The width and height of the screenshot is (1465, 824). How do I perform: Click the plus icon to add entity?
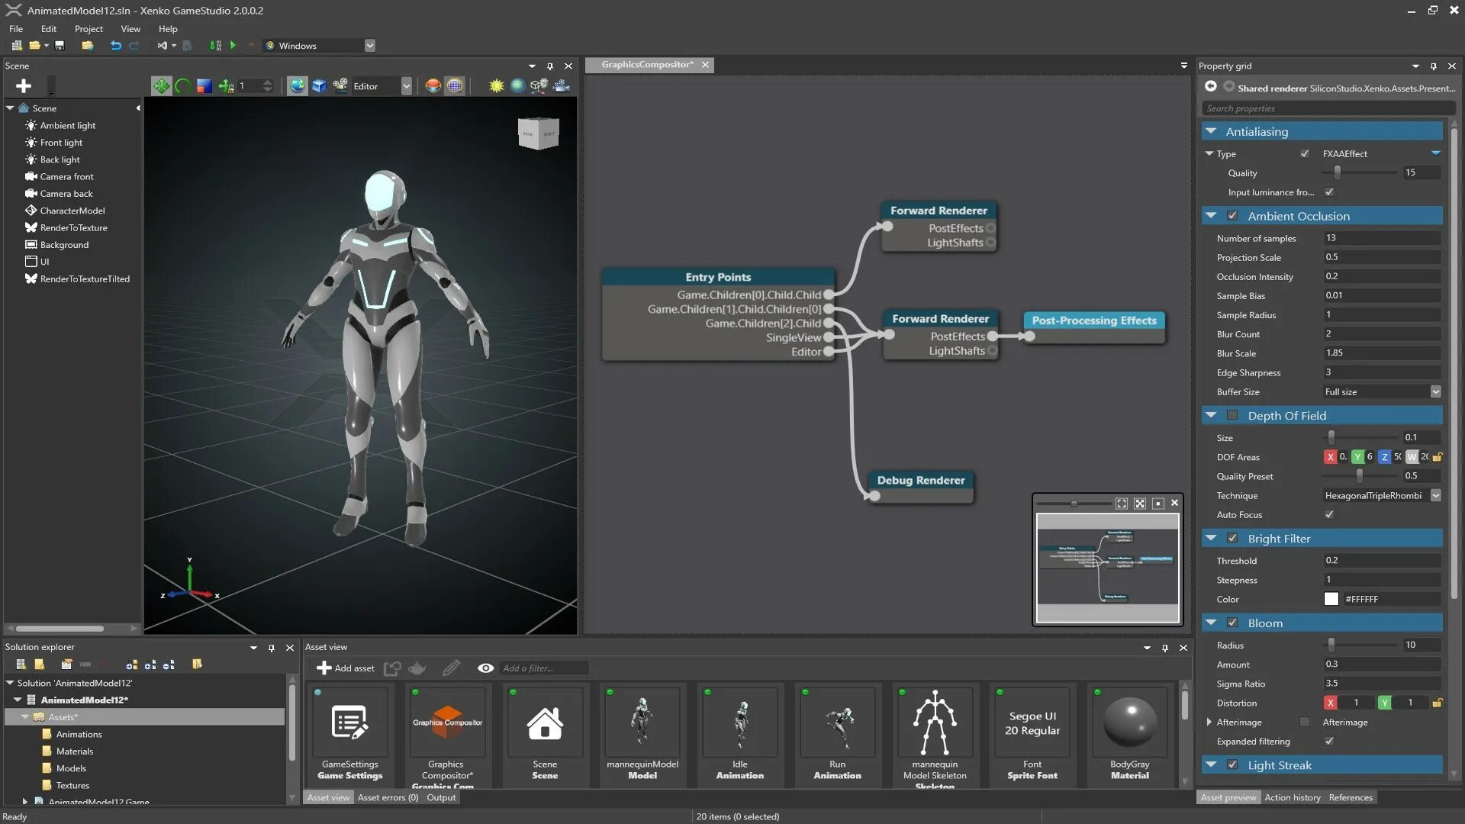pos(24,86)
